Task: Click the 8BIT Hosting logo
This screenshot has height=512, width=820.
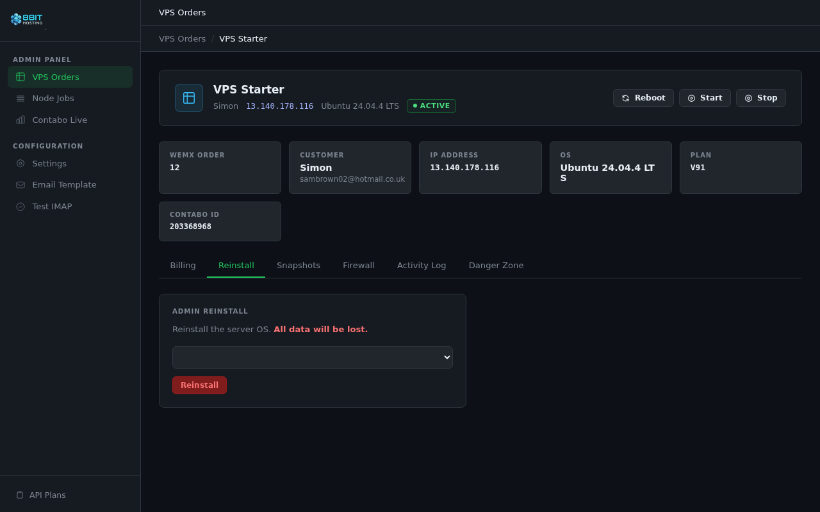Action: [27, 19]
